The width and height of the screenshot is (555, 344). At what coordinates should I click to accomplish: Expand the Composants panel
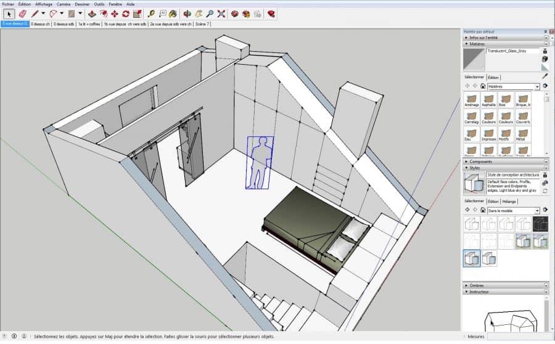tap(506, 162)
